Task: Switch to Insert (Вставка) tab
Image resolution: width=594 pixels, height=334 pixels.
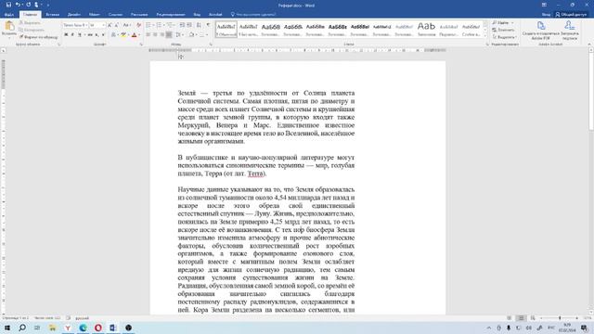Action: click(x=52, y=15)
